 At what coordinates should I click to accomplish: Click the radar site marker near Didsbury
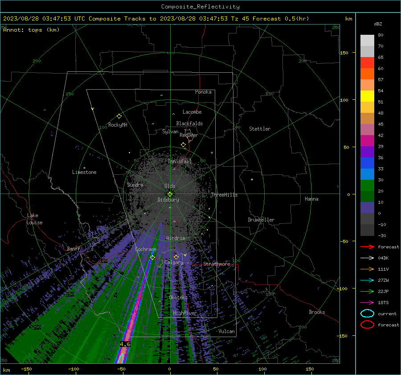170,194
